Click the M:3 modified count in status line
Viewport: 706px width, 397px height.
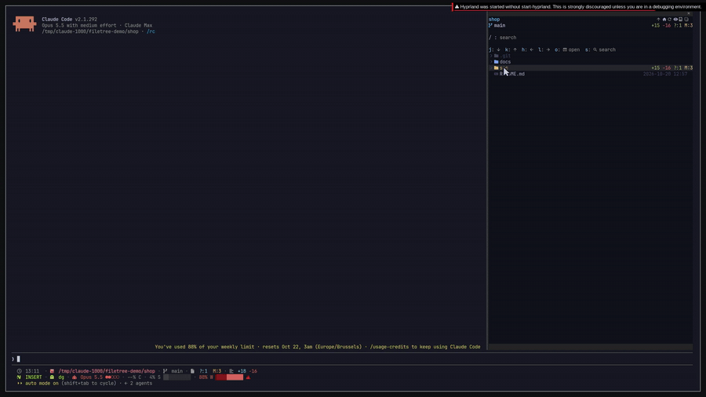coord(217,371)
